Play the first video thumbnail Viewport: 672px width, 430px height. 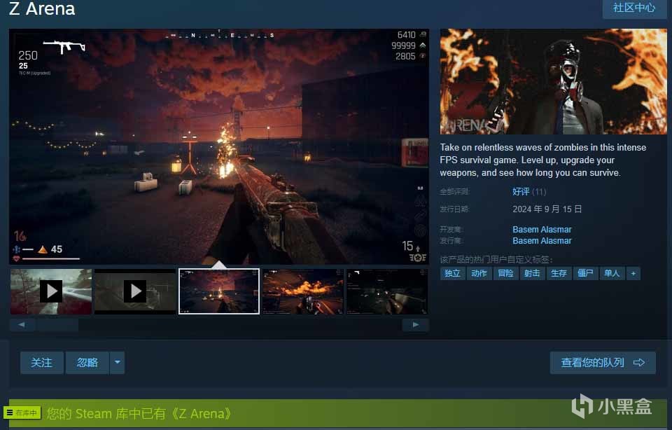point(51,291)
